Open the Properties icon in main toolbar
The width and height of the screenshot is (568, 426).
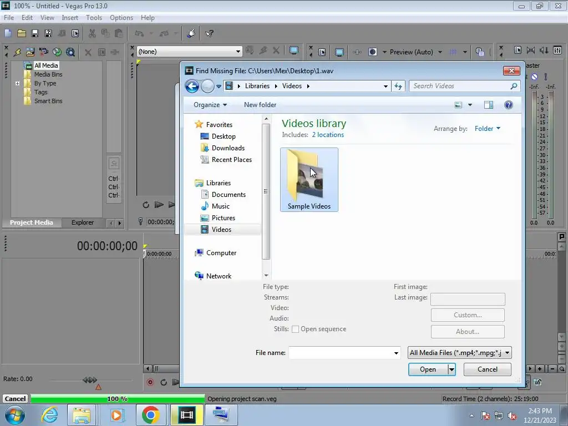coord(75,33)
